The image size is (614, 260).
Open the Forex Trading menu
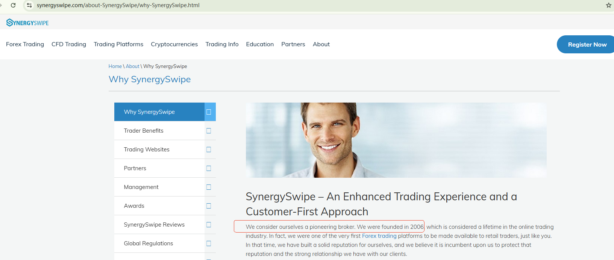[25, 44]
